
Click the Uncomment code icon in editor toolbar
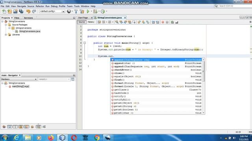pyautogui.click(x=177, y=22)
